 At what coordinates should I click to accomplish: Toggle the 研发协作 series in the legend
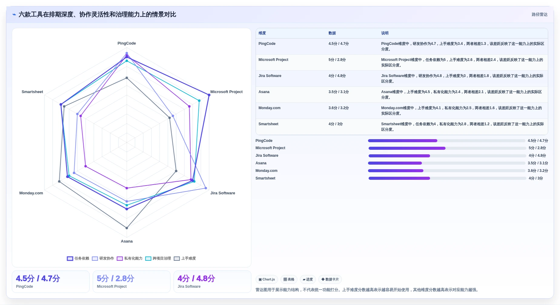point(103,259)
